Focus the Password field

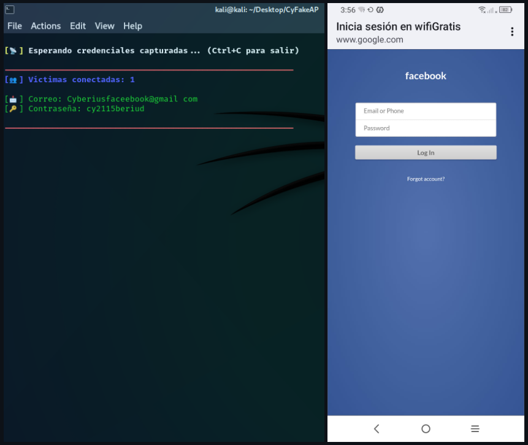click(x=426, y=128)
